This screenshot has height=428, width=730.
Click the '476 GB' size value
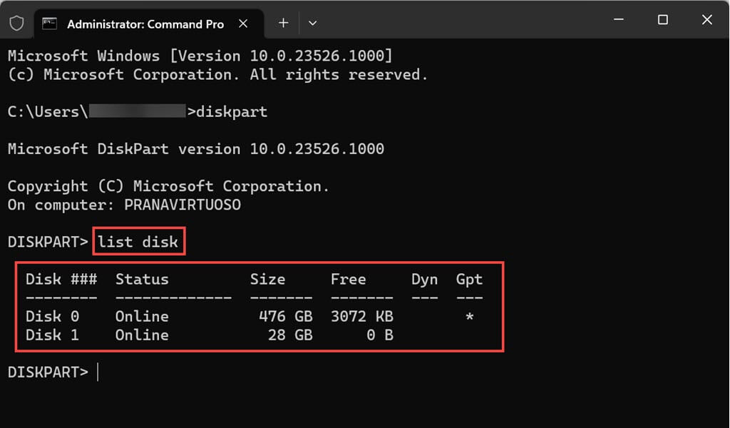(x=286, y=316)
